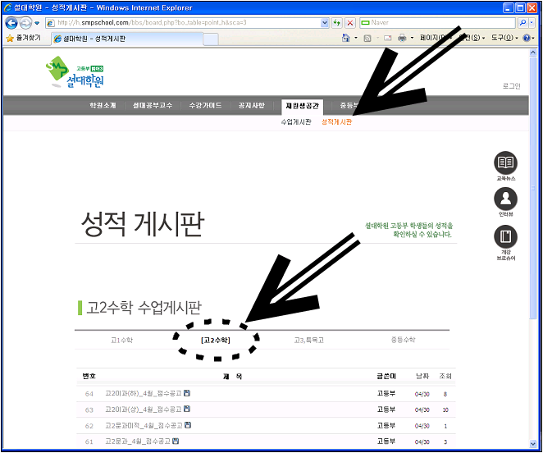Click the Refresh page icon
The height and width of the screenshot is (453, 543).
tap(336, 23)
